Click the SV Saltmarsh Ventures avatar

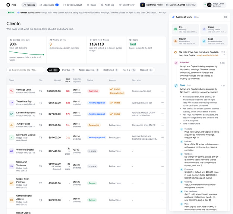tap(12, 166)
